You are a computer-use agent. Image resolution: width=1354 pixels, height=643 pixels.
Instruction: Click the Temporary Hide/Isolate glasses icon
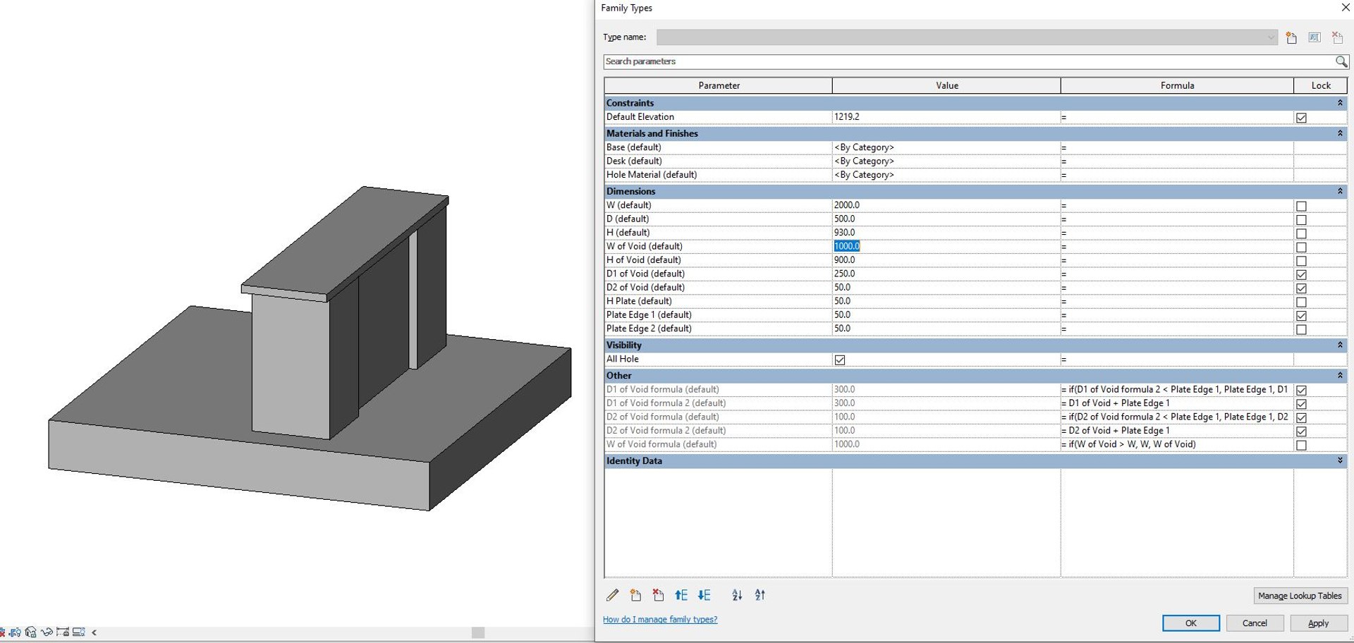[x=47, y=632]
